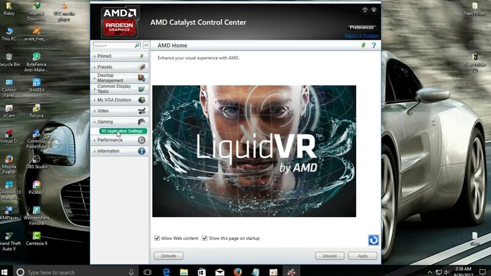
Task: Click the Preferences button
Action: (x=361, y=28)
